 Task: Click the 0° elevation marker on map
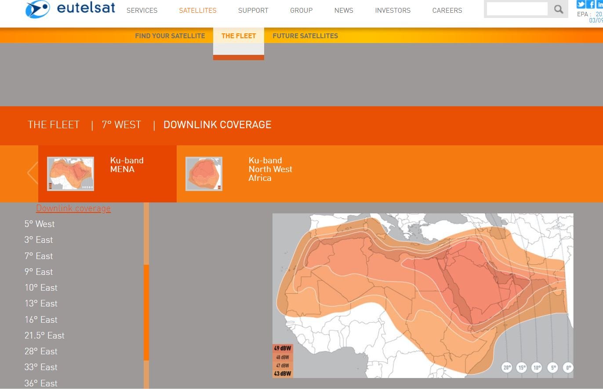pos(568,367)
